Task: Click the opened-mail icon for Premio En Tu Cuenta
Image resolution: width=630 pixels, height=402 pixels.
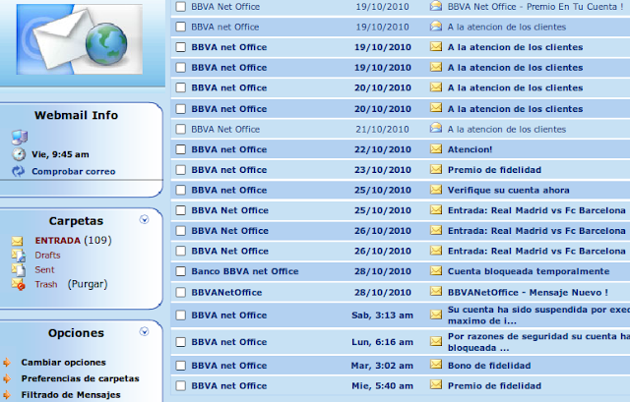Action: pos(436,6)
